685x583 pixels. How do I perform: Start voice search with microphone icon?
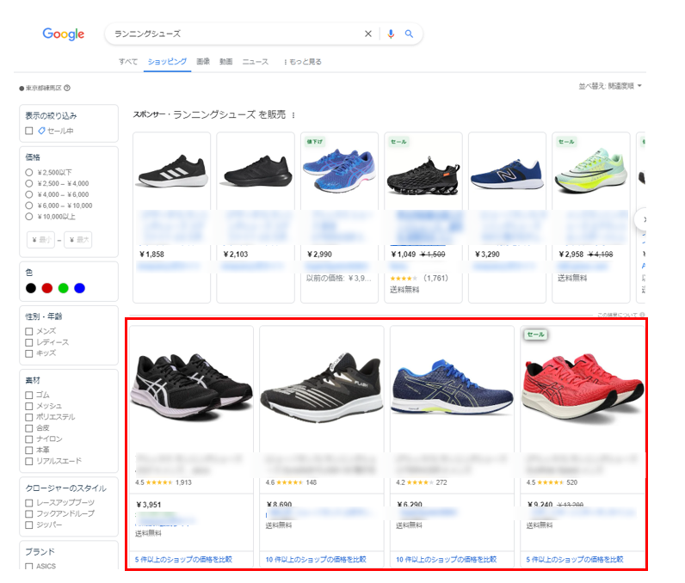pyautogui.click(x=391, y=34)
